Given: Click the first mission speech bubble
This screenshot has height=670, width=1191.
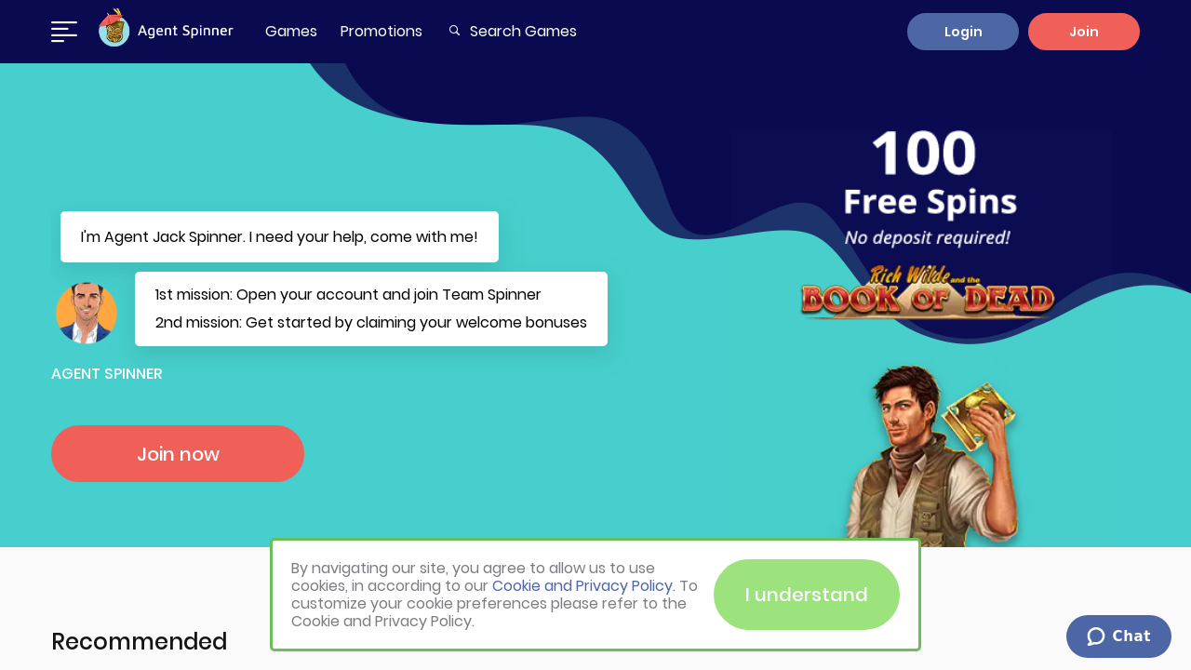Looking at the screenshot, I should point(371,309).
